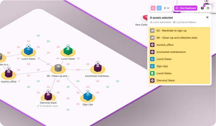This screenshot has height=126, width=216.
Task: Open the Lunchomat Helpers breadcrumb
Action: [x=185, y=22]
